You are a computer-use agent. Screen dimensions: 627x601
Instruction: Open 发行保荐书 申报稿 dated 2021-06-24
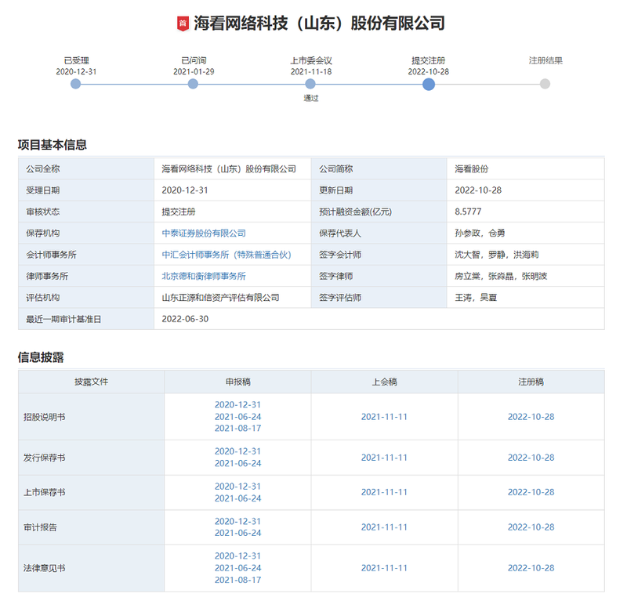pos(238,463)
